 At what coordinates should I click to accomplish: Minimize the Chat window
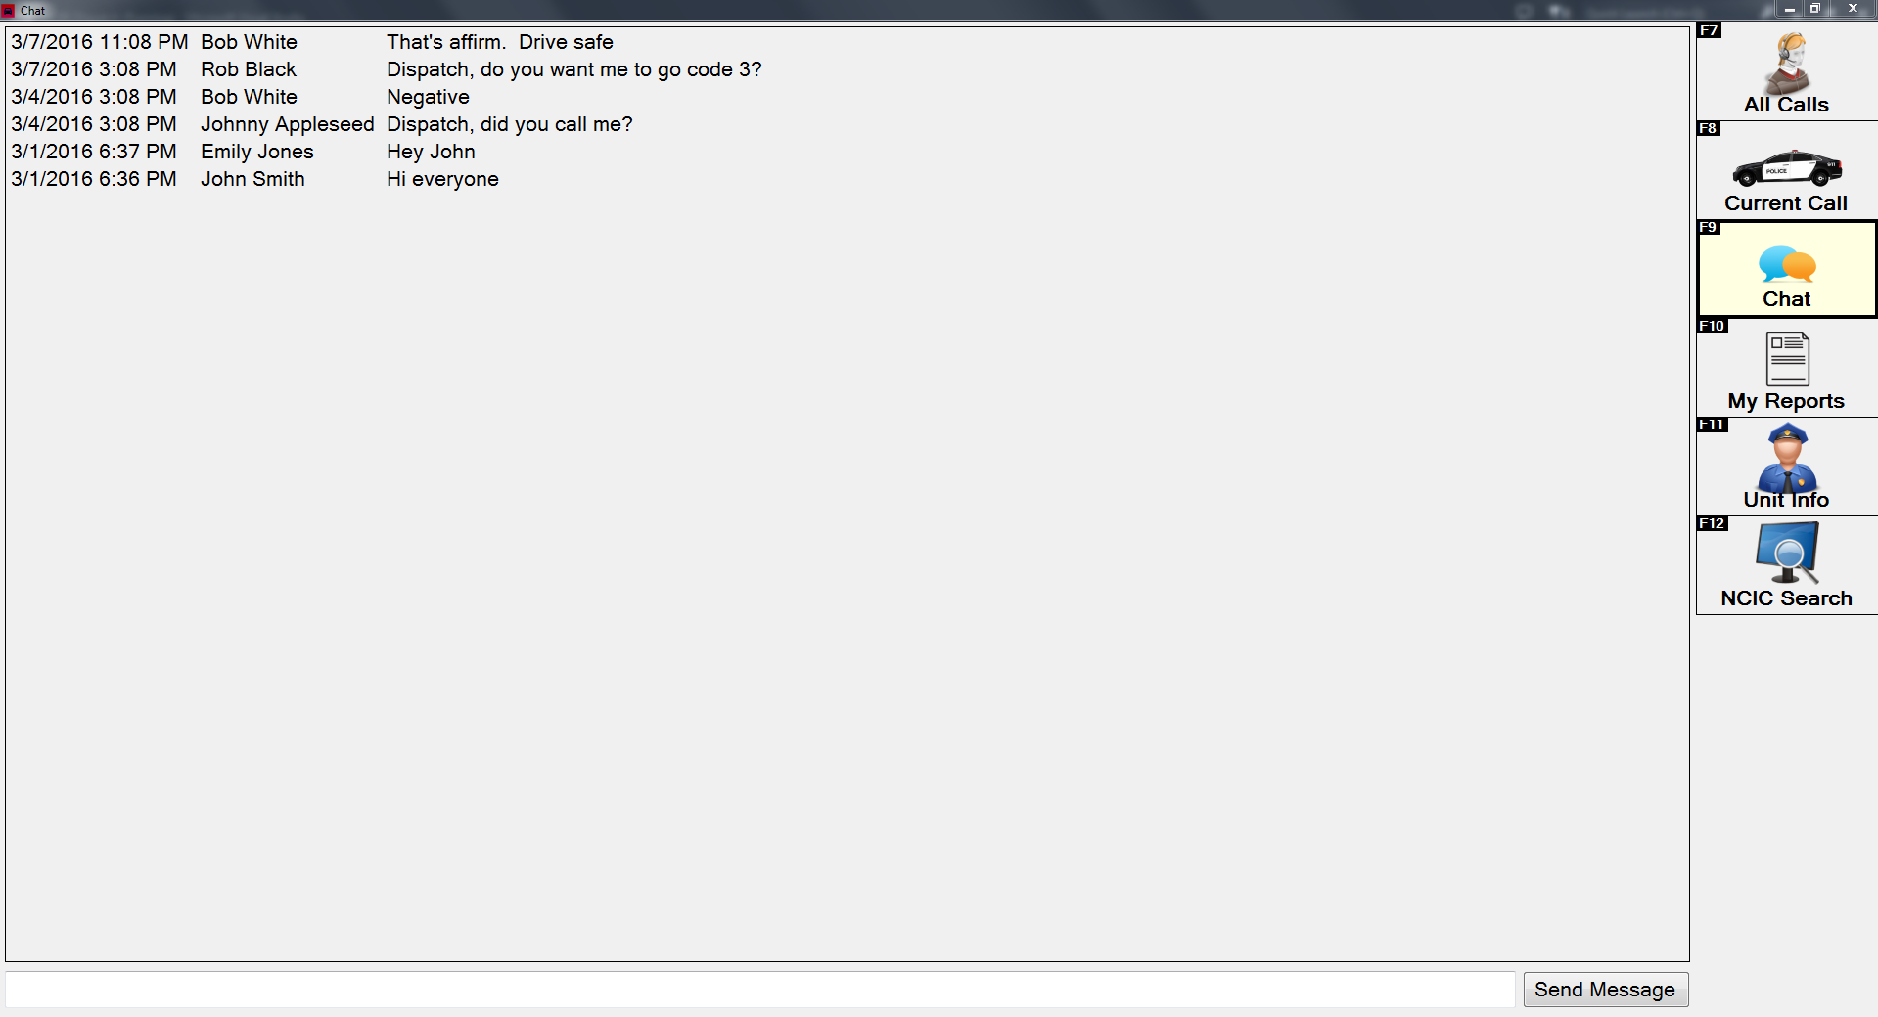click(1790, 9)
